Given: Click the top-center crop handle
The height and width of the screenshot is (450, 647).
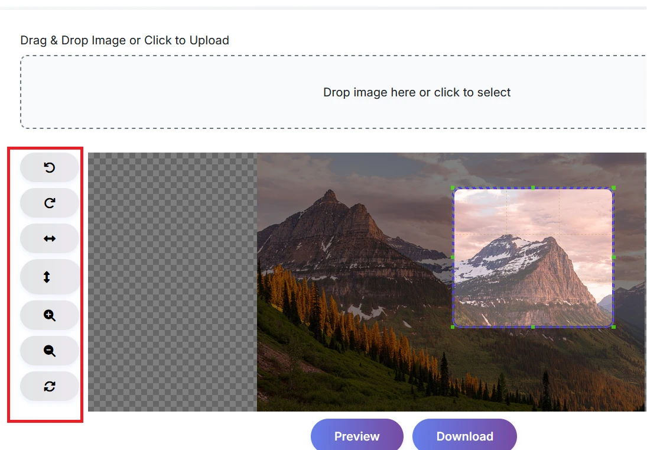Looking at the screenshot, I should point(533,188).
